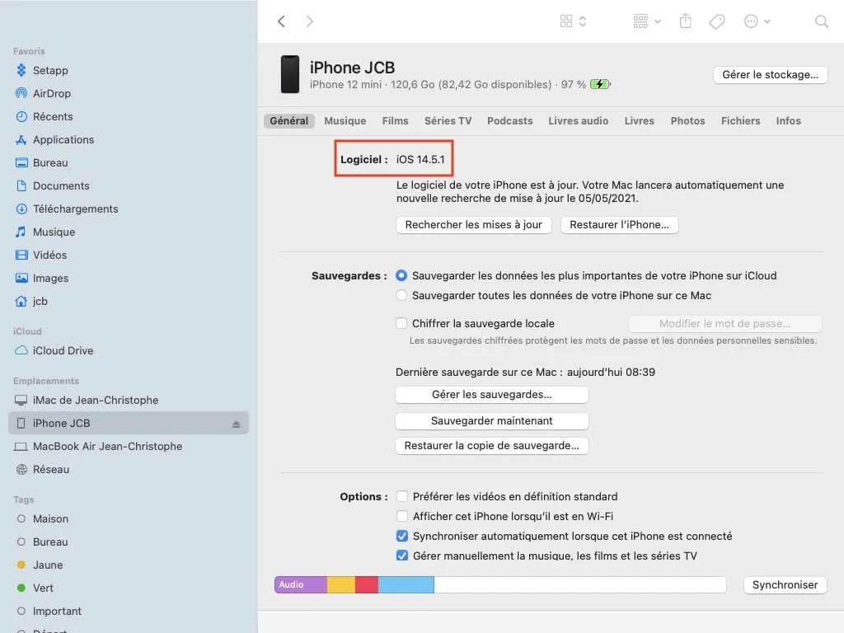844x633 pixels.
Task: Enable Chiffrer la sauvegarde locale checkbox
Action: coord(401,323)
